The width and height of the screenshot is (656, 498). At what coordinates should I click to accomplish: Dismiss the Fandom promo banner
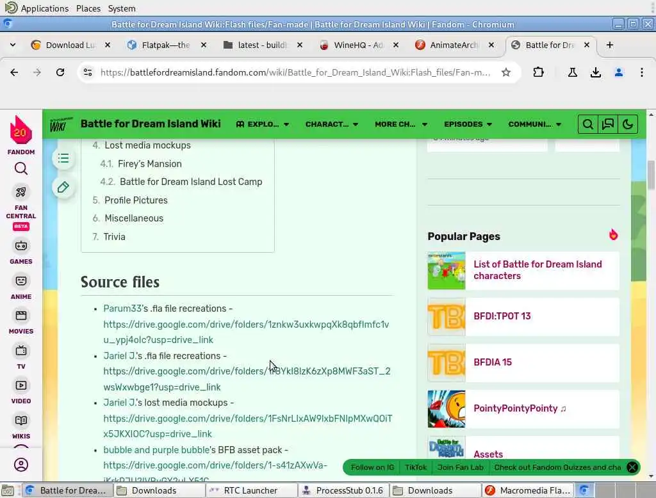[632, 467]
